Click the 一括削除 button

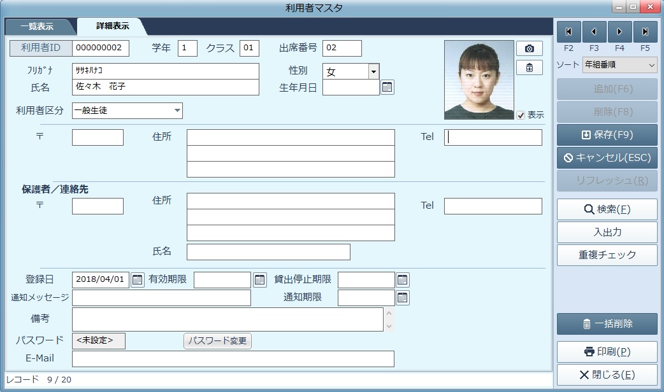[x=607, y=324]
